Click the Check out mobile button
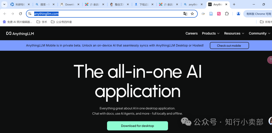This screenshot has width=272, height=133. click(229, 46)
